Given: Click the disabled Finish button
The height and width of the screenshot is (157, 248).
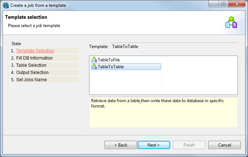Looking at the screenshot, I should pyautogui.click(x=189, y=145).
